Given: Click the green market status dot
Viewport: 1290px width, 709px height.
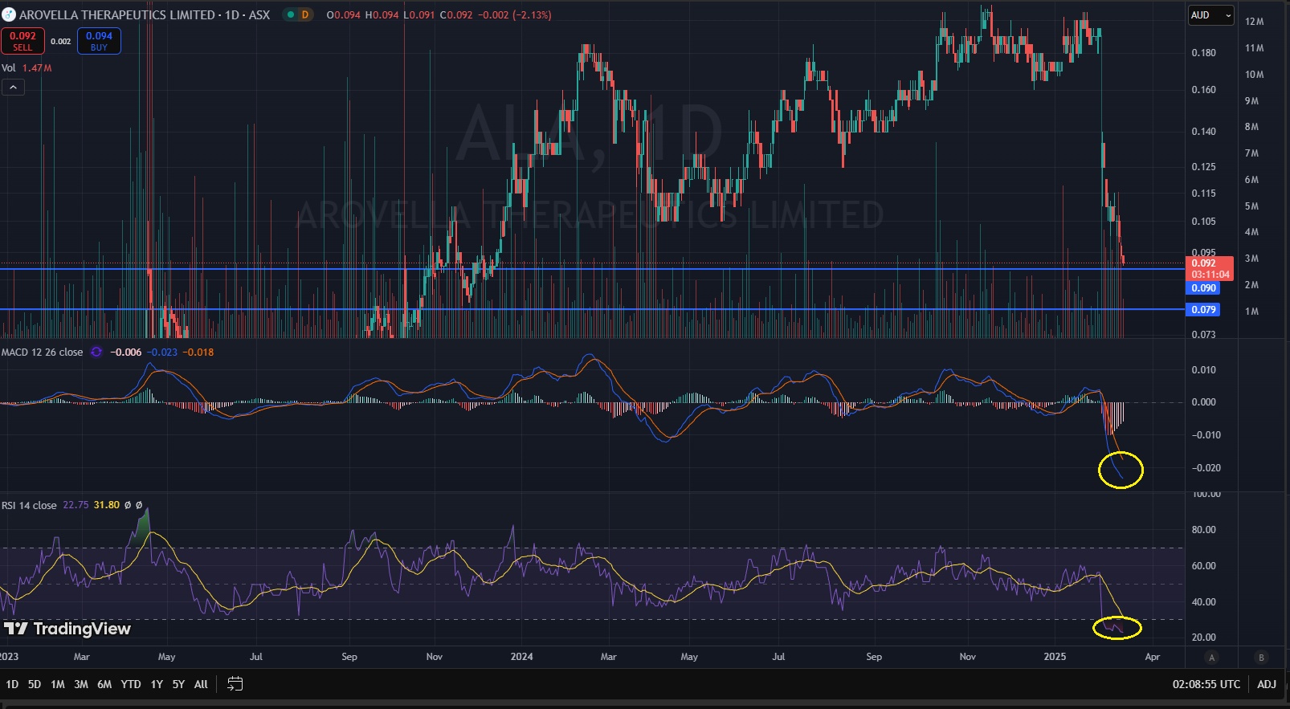Looking at the screenshot, I should coord(291,14).
